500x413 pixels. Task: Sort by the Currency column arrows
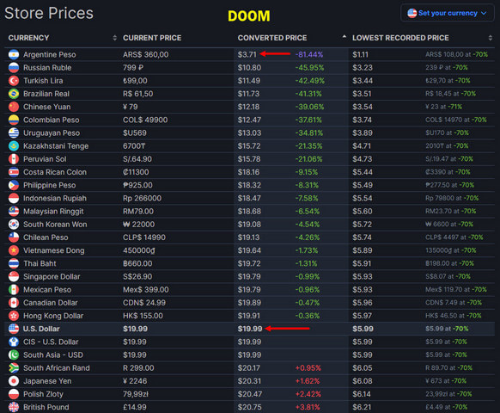click(x=115, y=38)
